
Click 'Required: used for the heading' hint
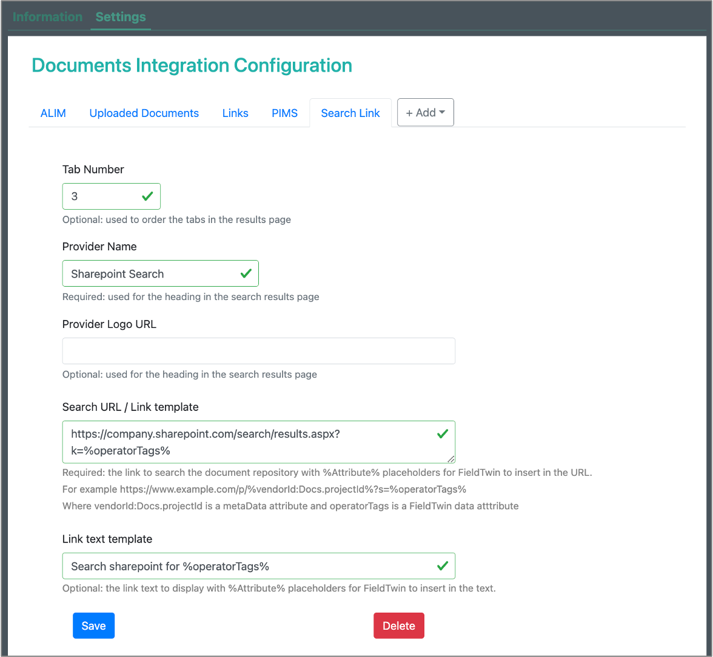(x=190, y=297)
